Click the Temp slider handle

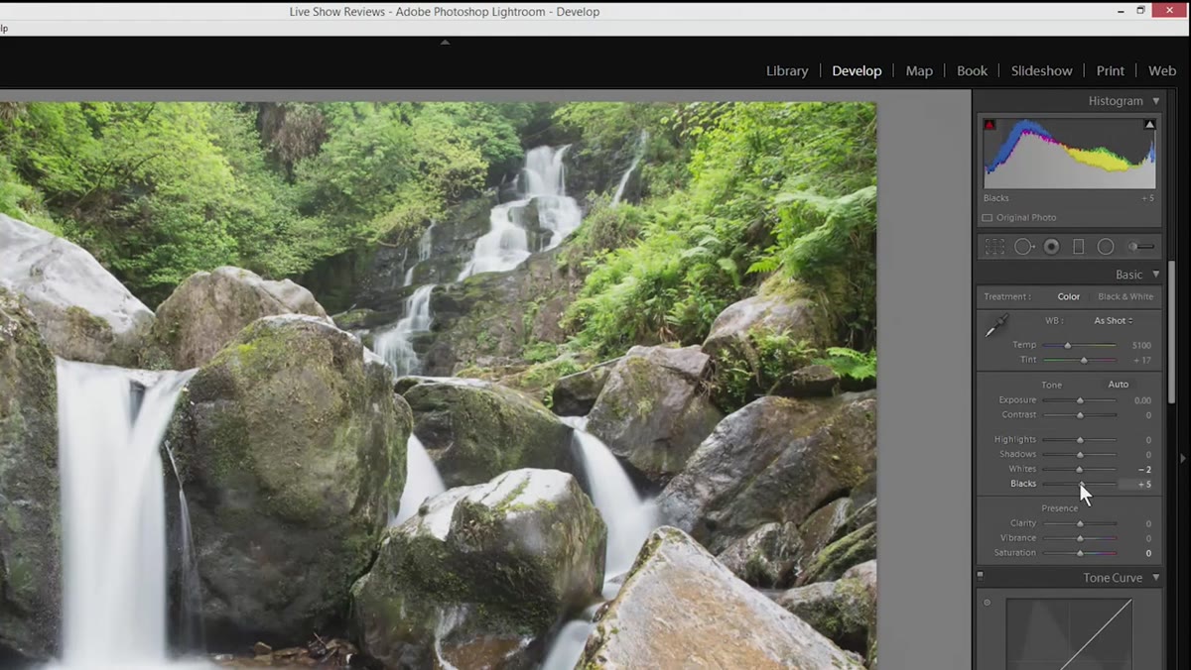pos(1068,345)
